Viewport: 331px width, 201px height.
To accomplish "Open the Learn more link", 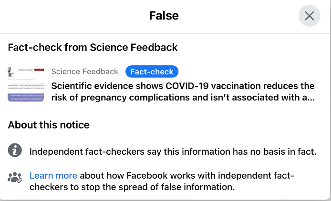I will pyautogui.click(x=53, y=175).
